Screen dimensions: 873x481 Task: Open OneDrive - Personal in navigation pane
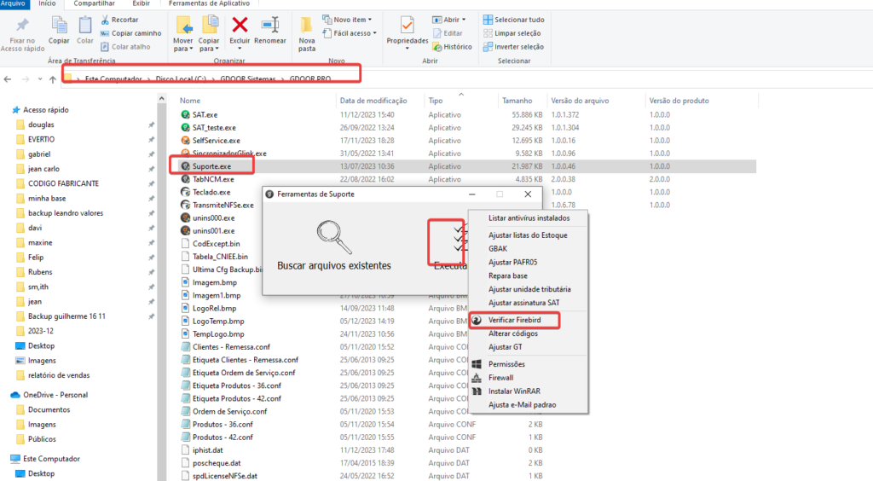(55, 395)
